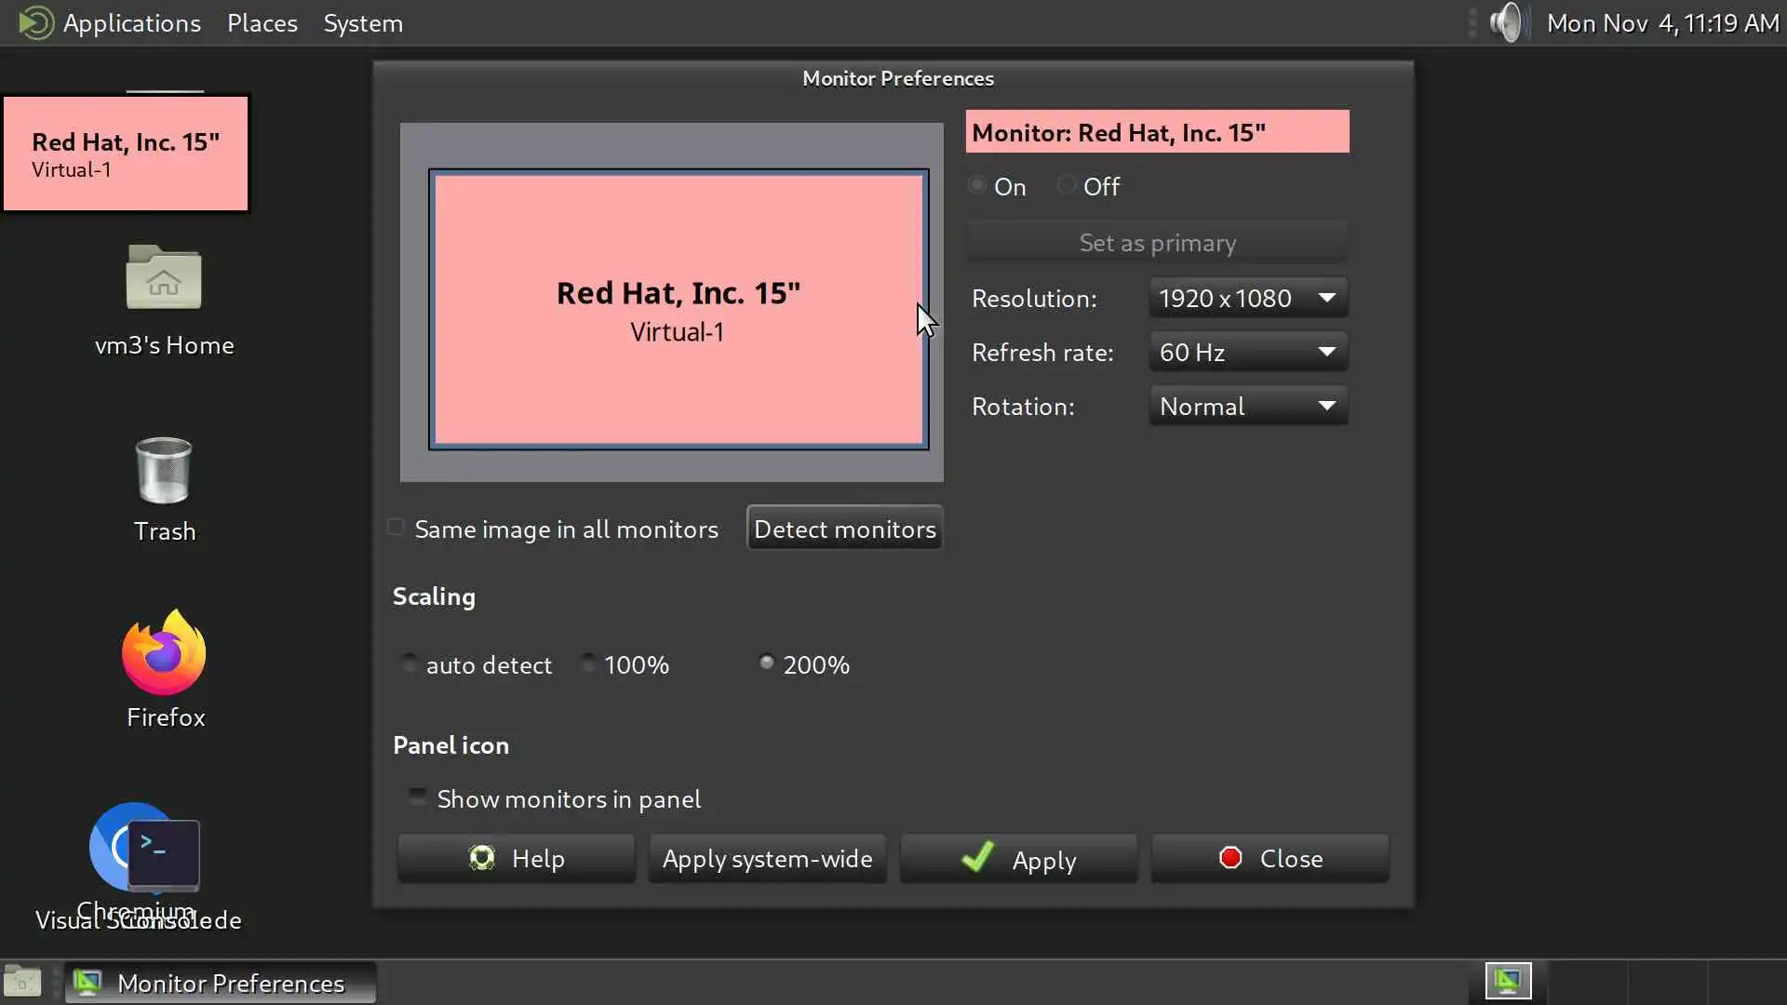Open the System menu
Screen dimensions: 1787x1005
point(363,22)
